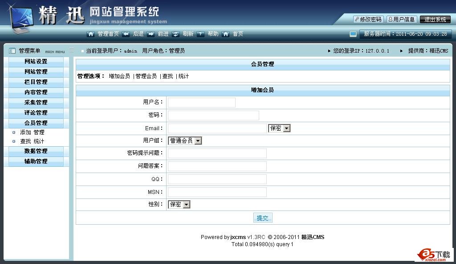Collapse 会员管理 sidebar menu
Image resolution: width=456 pixels, height=264 pixels.
tap(36, 123)
